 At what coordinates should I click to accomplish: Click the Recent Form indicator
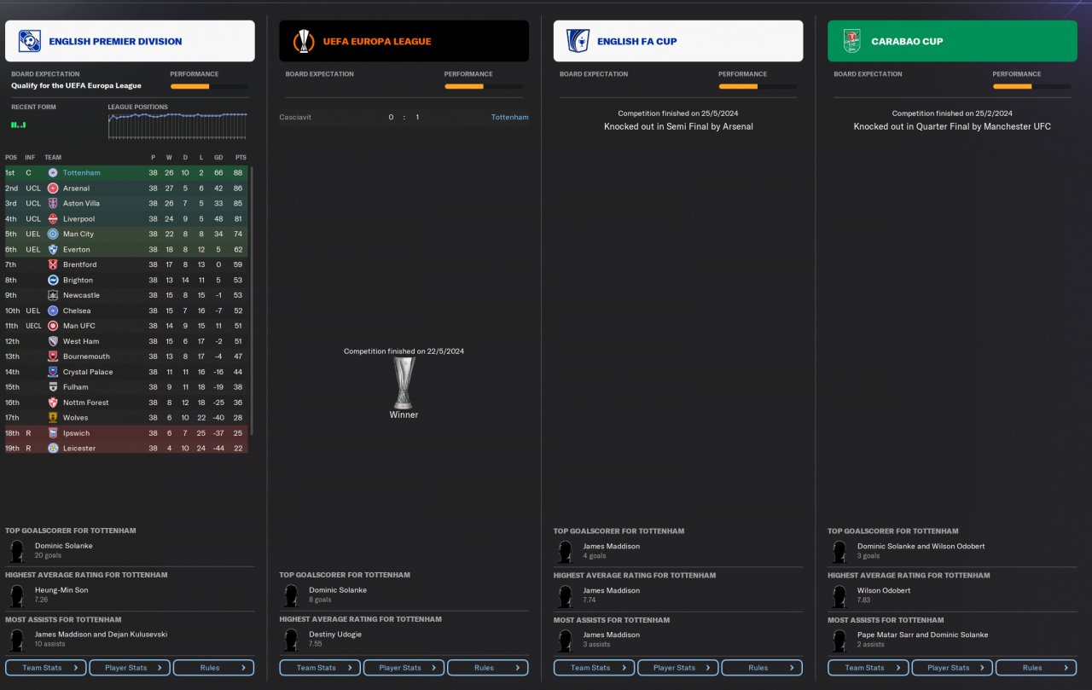18,125
